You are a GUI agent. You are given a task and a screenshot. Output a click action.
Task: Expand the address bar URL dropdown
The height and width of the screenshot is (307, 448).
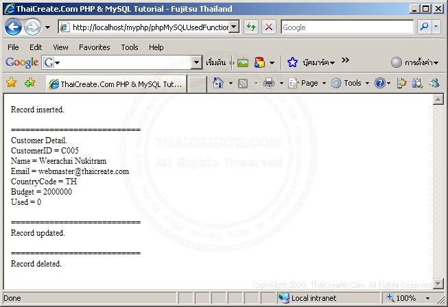coord(234,27)
